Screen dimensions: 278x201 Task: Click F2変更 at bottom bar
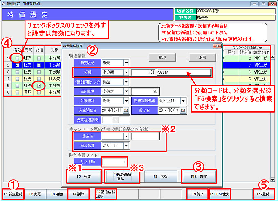pos(35,194)
